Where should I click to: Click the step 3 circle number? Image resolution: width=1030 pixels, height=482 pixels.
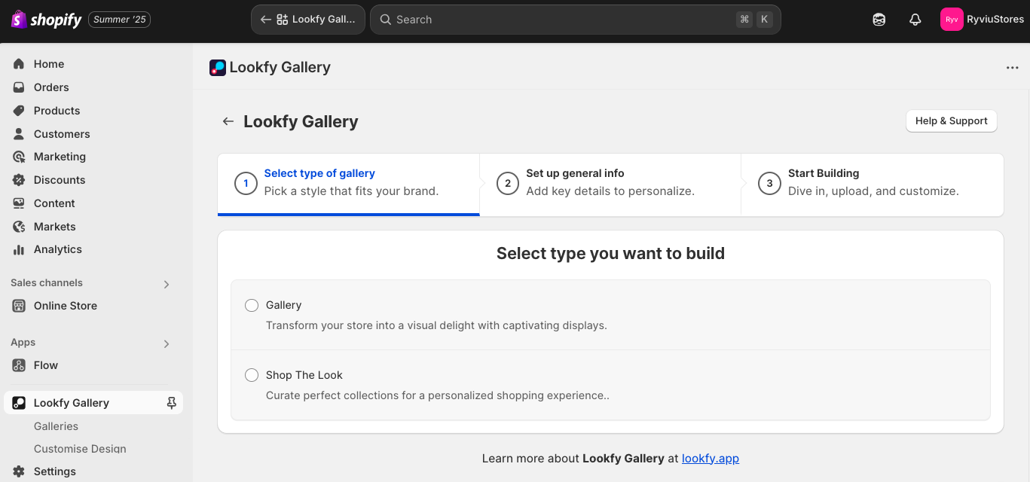tap(769, 184)
